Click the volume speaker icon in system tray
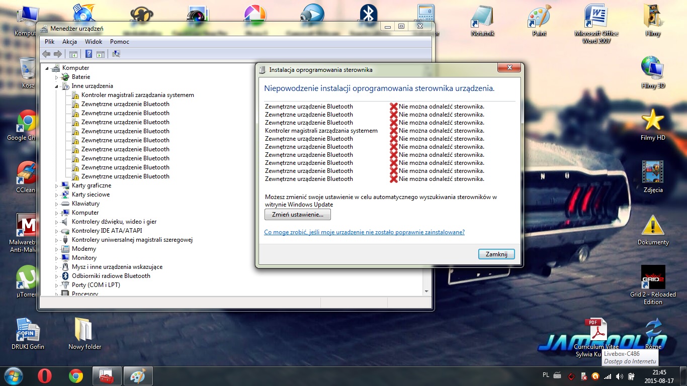The width and height of the screenshot is (687, 386). [x=620, y=376]
